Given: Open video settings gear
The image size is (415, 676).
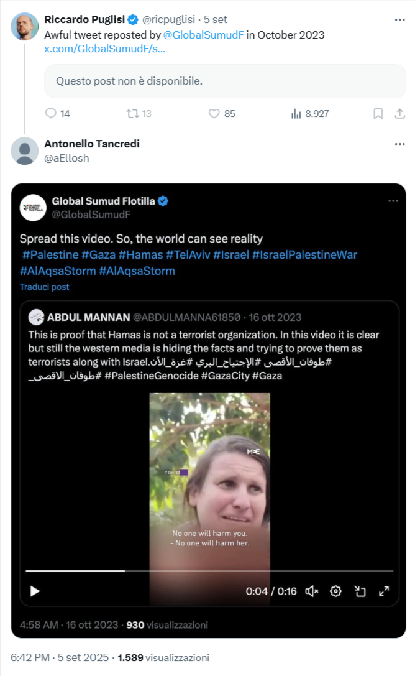Looking at the screenshot, I should [335, 591].
